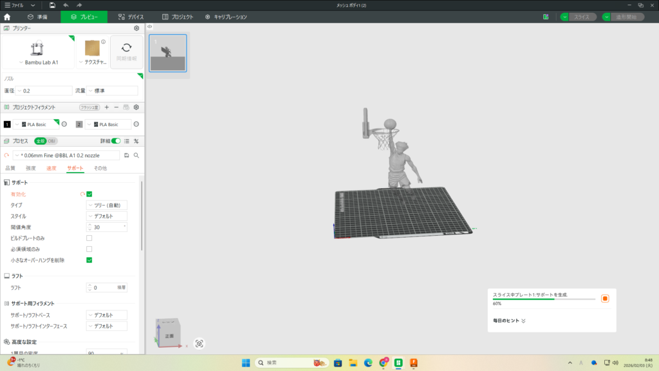Enable the ビルドプレートのみ checkbox
Viewport: 659px width, 371px height.
(89, 238)
